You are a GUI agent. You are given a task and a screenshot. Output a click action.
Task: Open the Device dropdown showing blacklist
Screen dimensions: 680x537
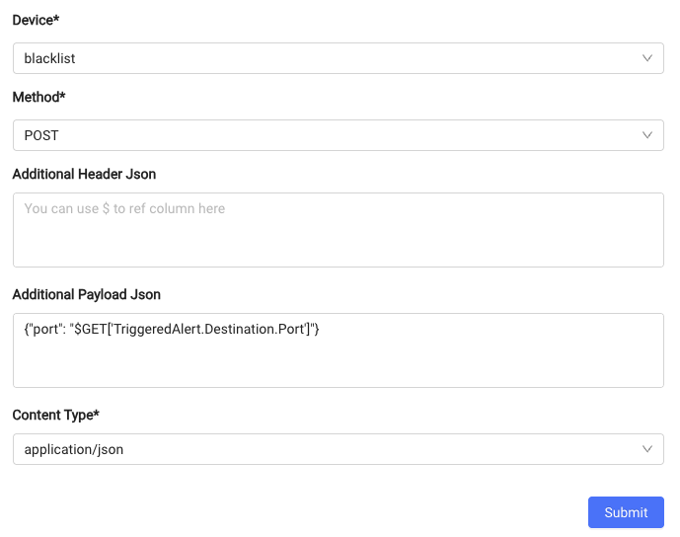[339, 58]
